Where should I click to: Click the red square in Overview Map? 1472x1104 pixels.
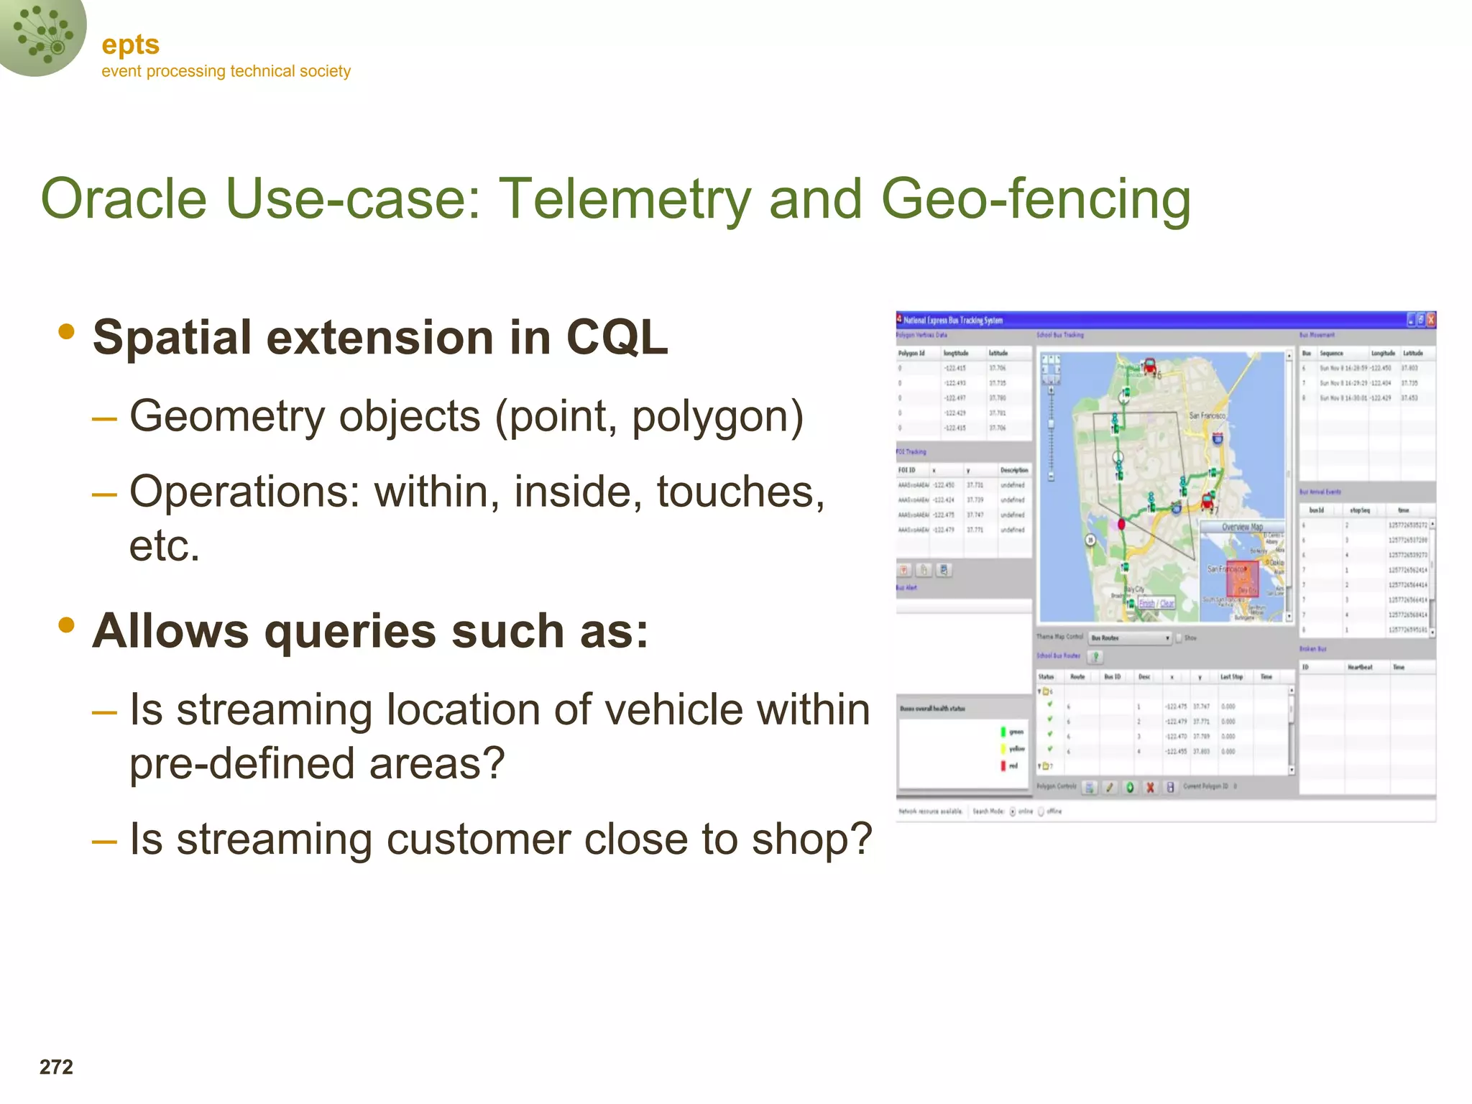1243,579
